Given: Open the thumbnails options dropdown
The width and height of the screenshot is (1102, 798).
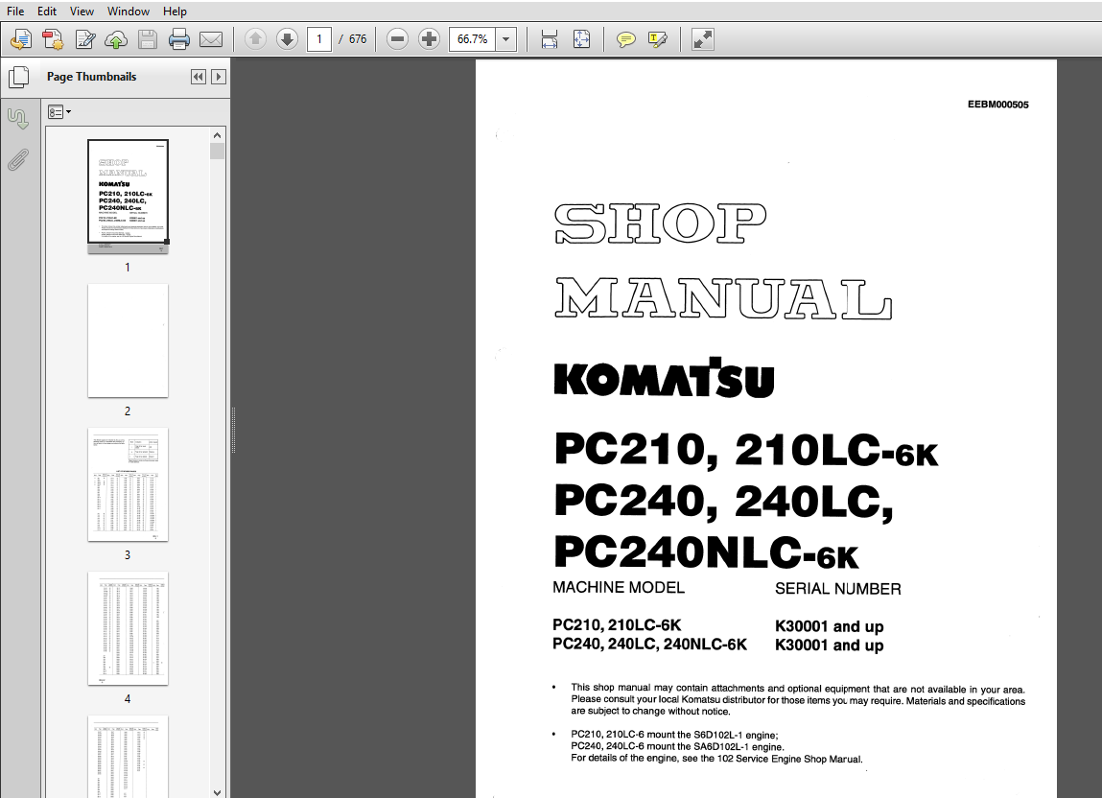Looking at the screenshot, I should [x=59, y=112].
